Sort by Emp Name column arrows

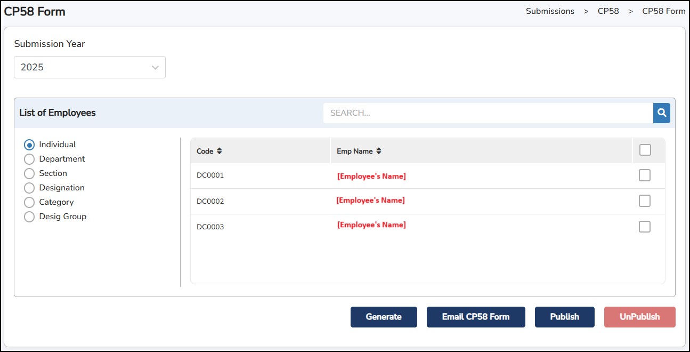pyautogui.click(x=379, y=151)
